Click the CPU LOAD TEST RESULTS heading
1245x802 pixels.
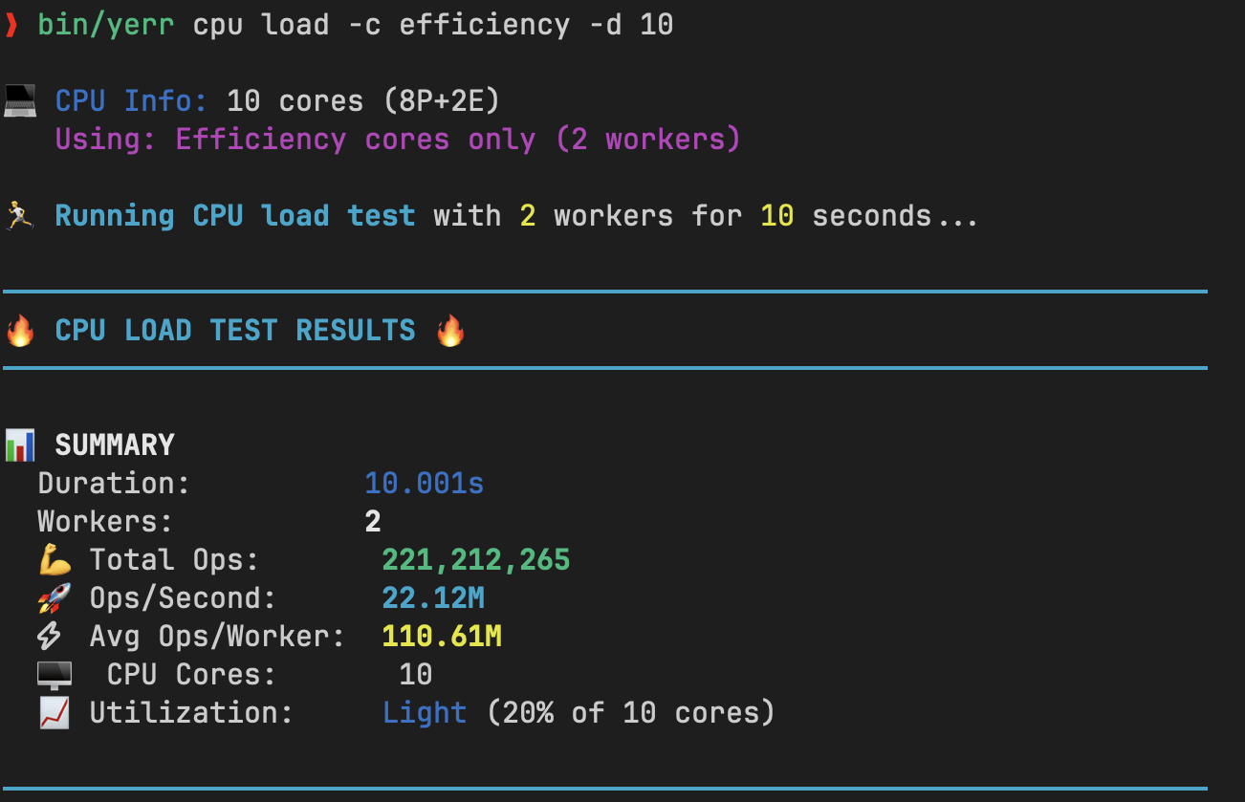235,331
